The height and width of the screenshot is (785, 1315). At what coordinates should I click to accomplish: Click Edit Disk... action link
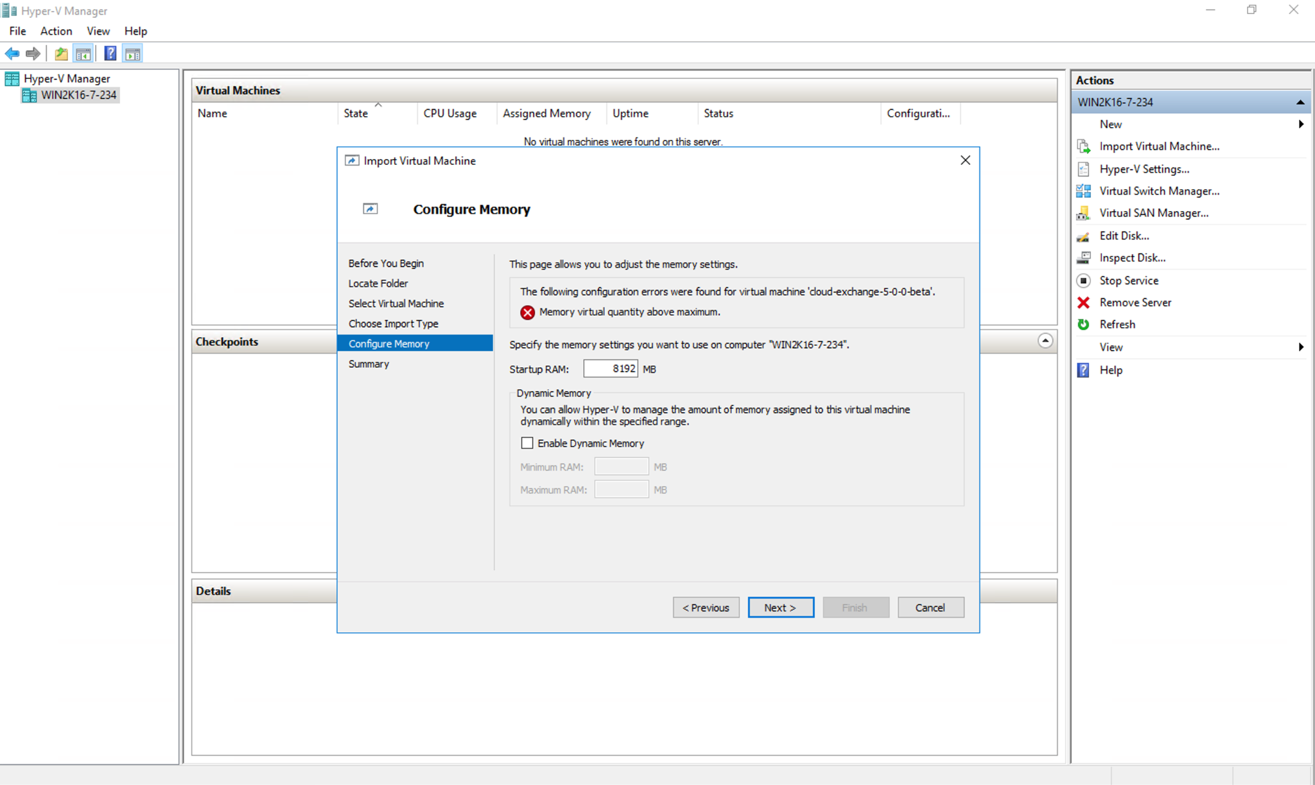pyautogui.click(x=1124, y=236)
